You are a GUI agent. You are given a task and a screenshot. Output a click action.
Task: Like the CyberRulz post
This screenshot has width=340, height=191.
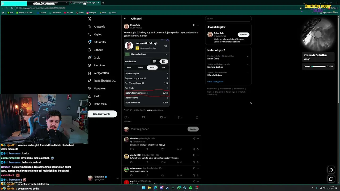point(161,117)
